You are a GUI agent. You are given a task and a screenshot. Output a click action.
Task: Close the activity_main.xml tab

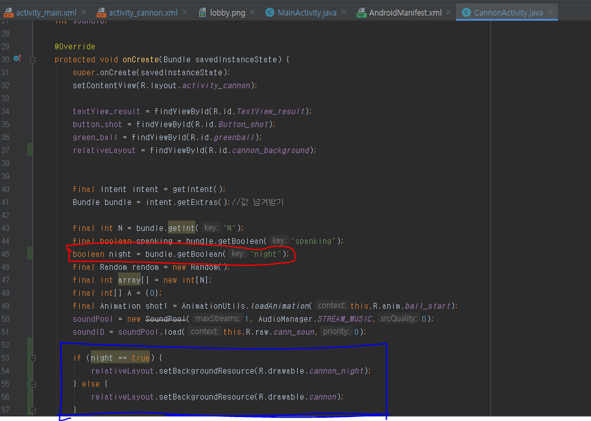(x=84, y=12)
